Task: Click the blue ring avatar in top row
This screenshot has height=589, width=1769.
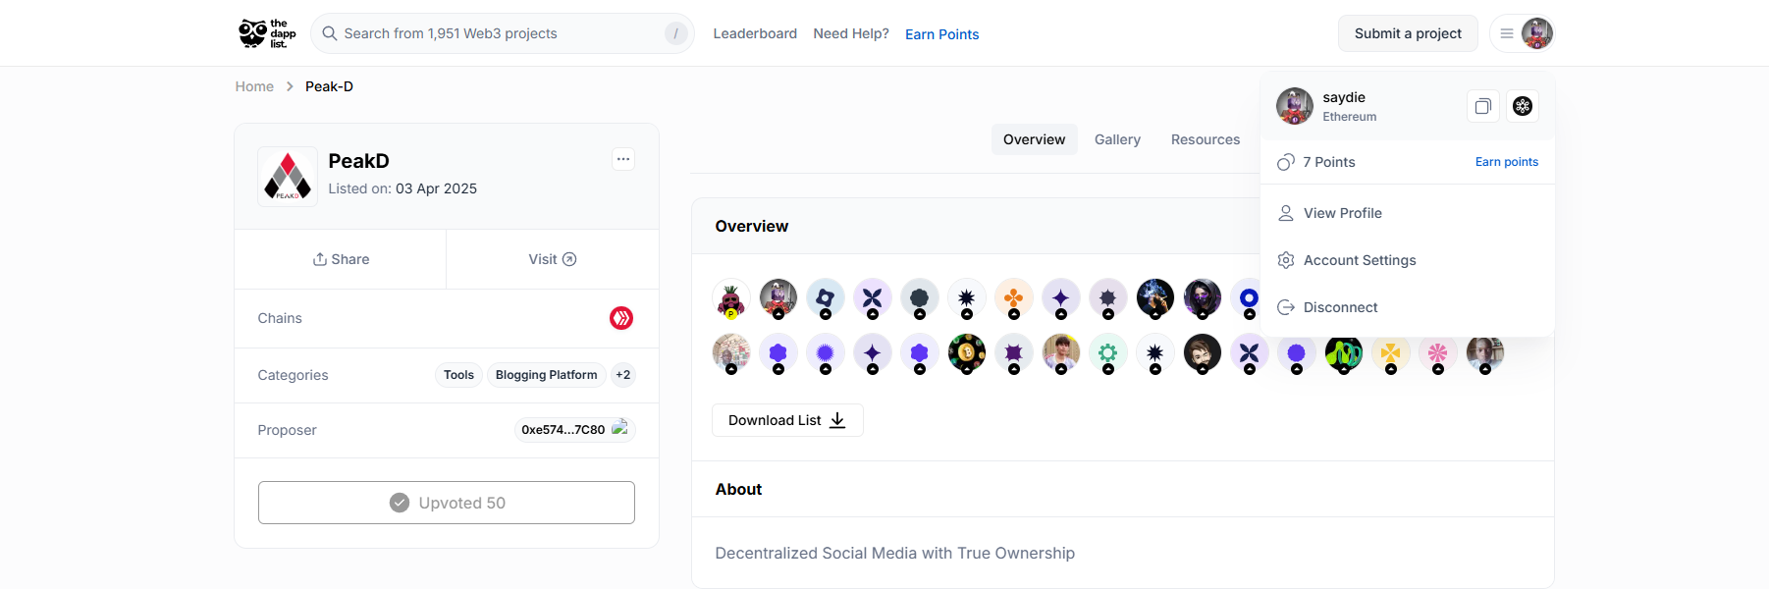Action: click(x=1248, y=298)
